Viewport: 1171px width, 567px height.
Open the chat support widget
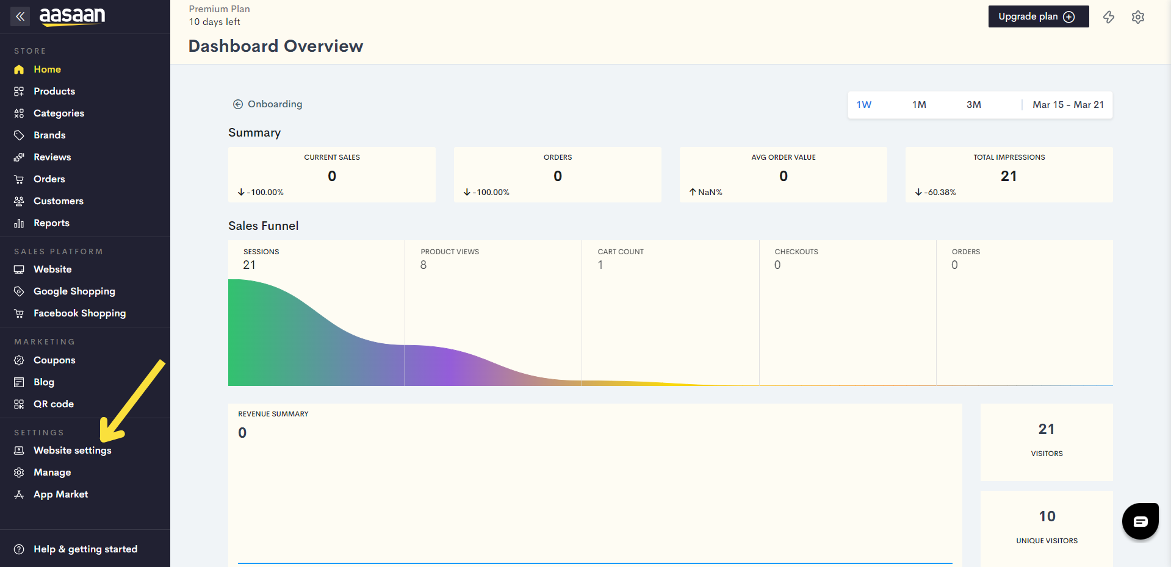(1140, 521)
